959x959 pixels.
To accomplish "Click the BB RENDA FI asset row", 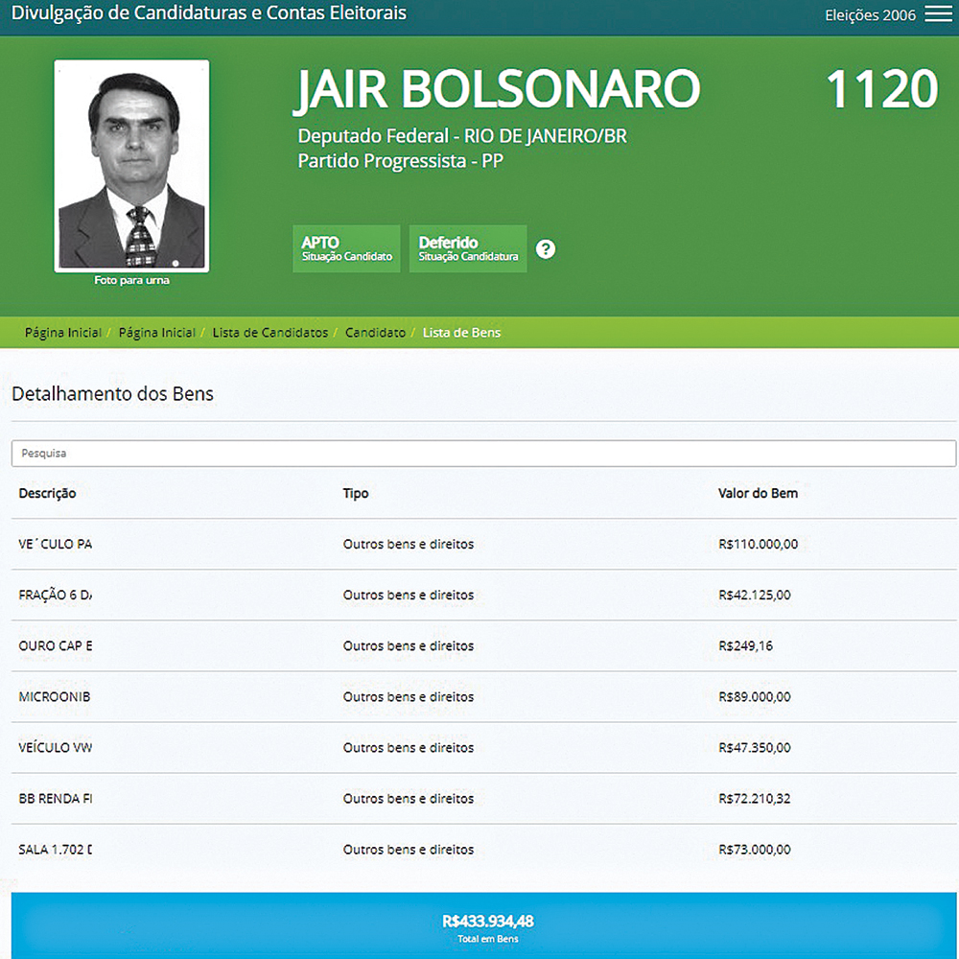I will (479, 798).
